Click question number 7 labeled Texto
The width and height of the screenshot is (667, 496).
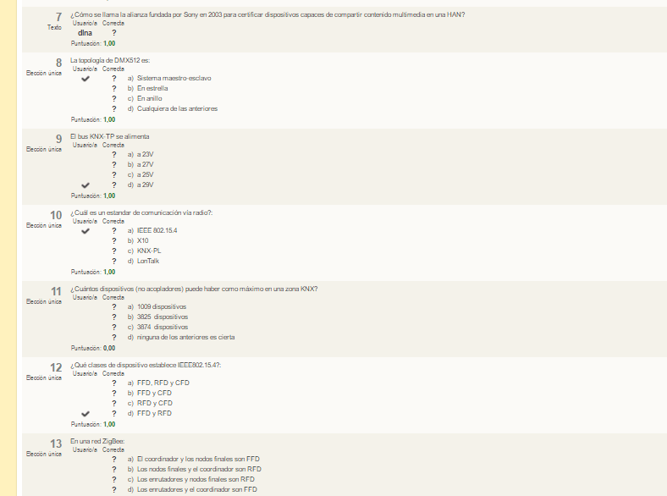(x=58, y=17)
